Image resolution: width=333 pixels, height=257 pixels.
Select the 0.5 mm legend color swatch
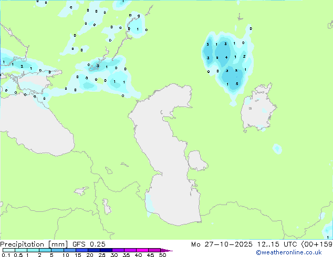click(x=21, y=250)
